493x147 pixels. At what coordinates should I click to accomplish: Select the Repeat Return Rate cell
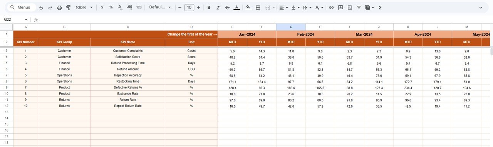[128, 106]
